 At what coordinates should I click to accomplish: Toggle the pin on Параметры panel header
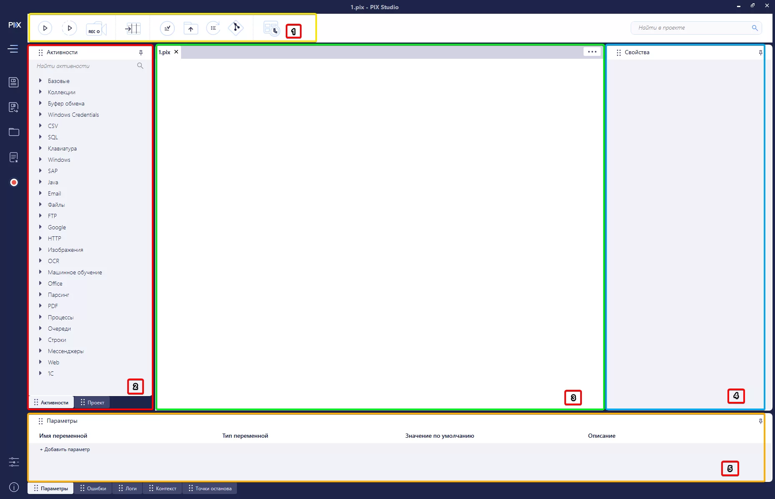pos(760,421)
